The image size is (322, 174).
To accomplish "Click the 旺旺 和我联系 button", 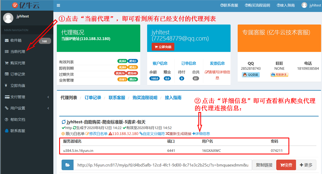I will pos(279,75).
